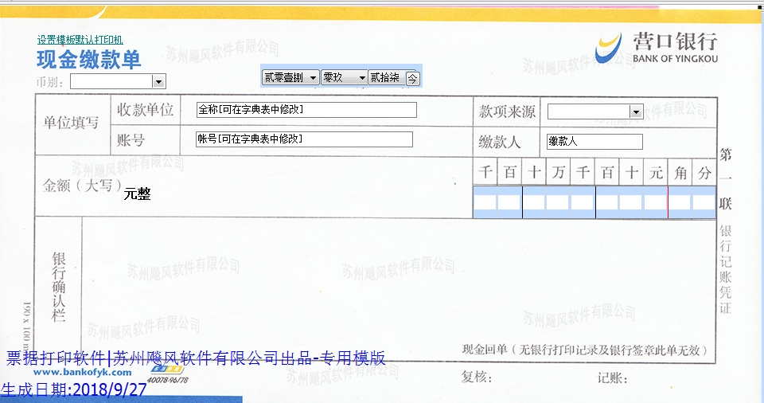Select the amount cell under 元

(656, 202)
